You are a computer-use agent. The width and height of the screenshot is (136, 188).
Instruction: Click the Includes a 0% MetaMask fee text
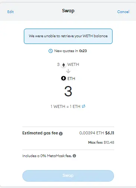(x=47, y=156)
